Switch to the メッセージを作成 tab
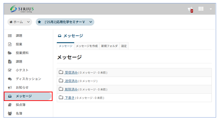 [87, 46]
